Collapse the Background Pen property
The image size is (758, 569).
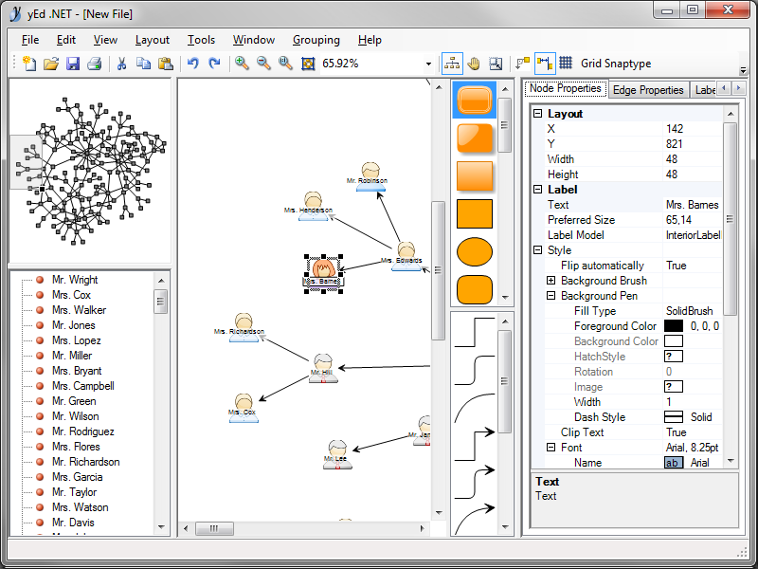(550, 296)
